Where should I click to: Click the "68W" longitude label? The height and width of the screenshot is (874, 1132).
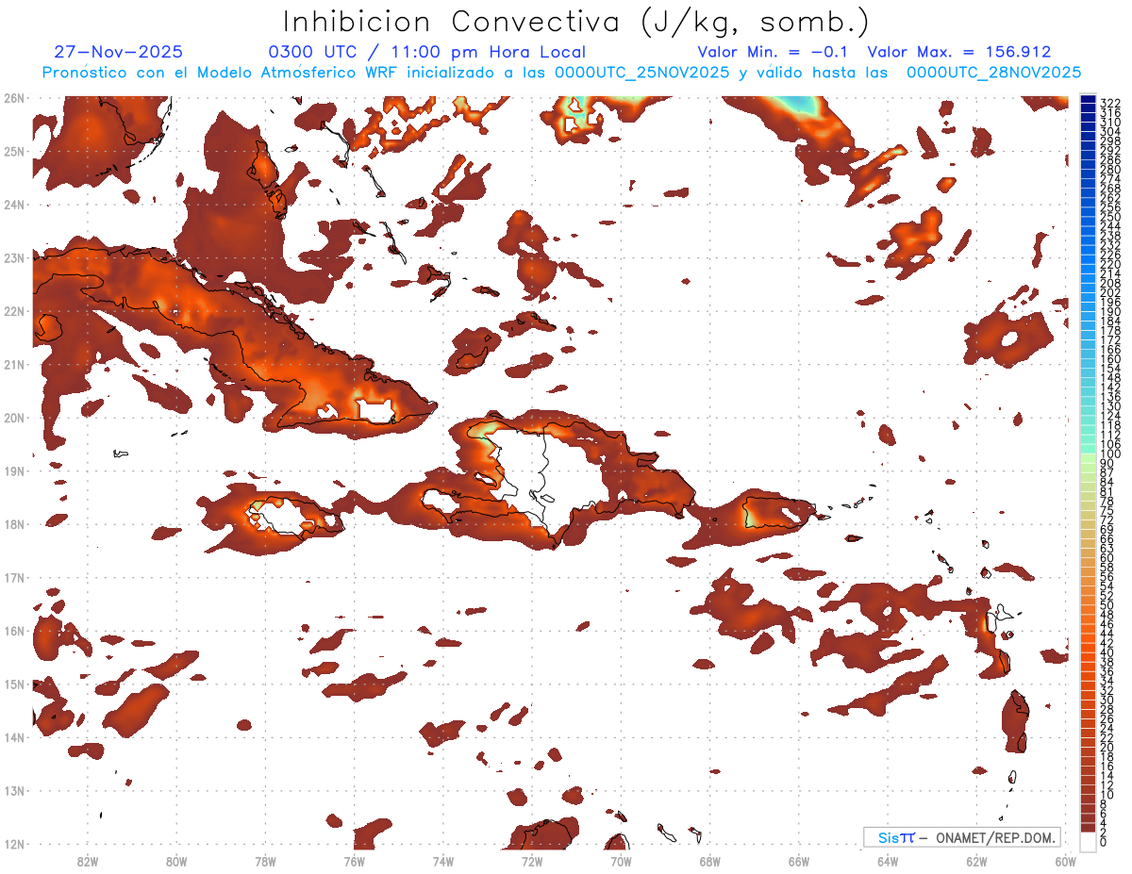(x=709, y=860)
